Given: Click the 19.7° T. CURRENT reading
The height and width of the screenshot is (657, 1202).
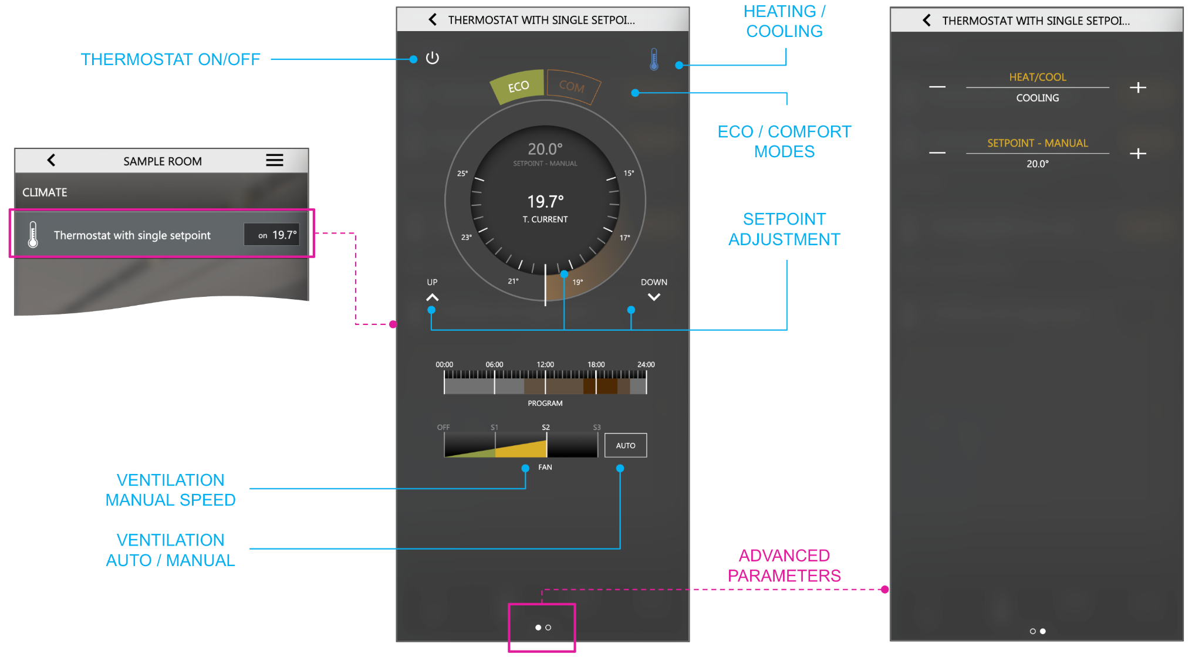Looking at the screenshot, I should click(x=545, y=202).
